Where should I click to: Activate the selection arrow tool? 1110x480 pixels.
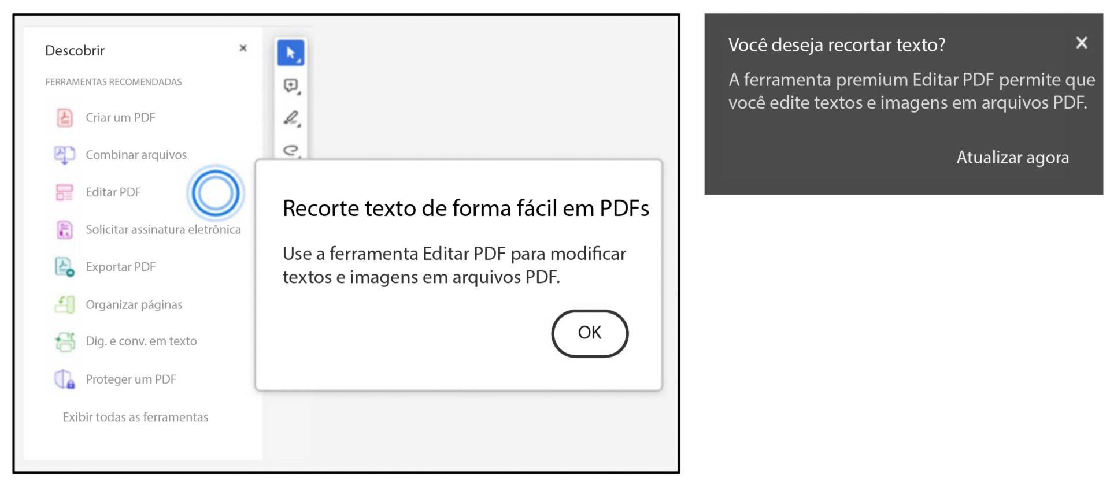coord(291,51)
